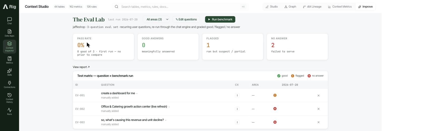Click the QUESTION column header
The width and height of the screenshot is (424, 131).
[x=108, y=85]
